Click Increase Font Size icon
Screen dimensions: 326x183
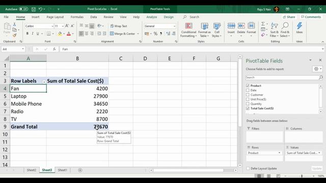67,26
